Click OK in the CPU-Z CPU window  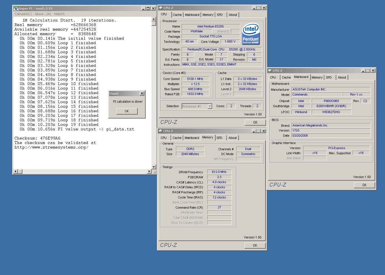coord(255,122)
